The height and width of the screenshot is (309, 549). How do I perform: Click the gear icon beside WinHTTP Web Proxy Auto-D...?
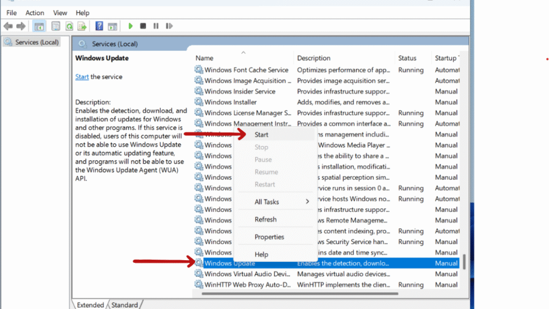click(198, 284)
